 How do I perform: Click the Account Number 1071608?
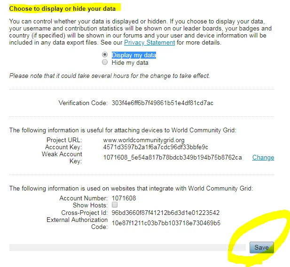pyautogui.click(x=124, y=198)
